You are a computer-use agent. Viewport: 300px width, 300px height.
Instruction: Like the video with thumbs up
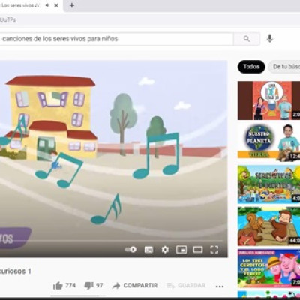click(x=64, y=285)
